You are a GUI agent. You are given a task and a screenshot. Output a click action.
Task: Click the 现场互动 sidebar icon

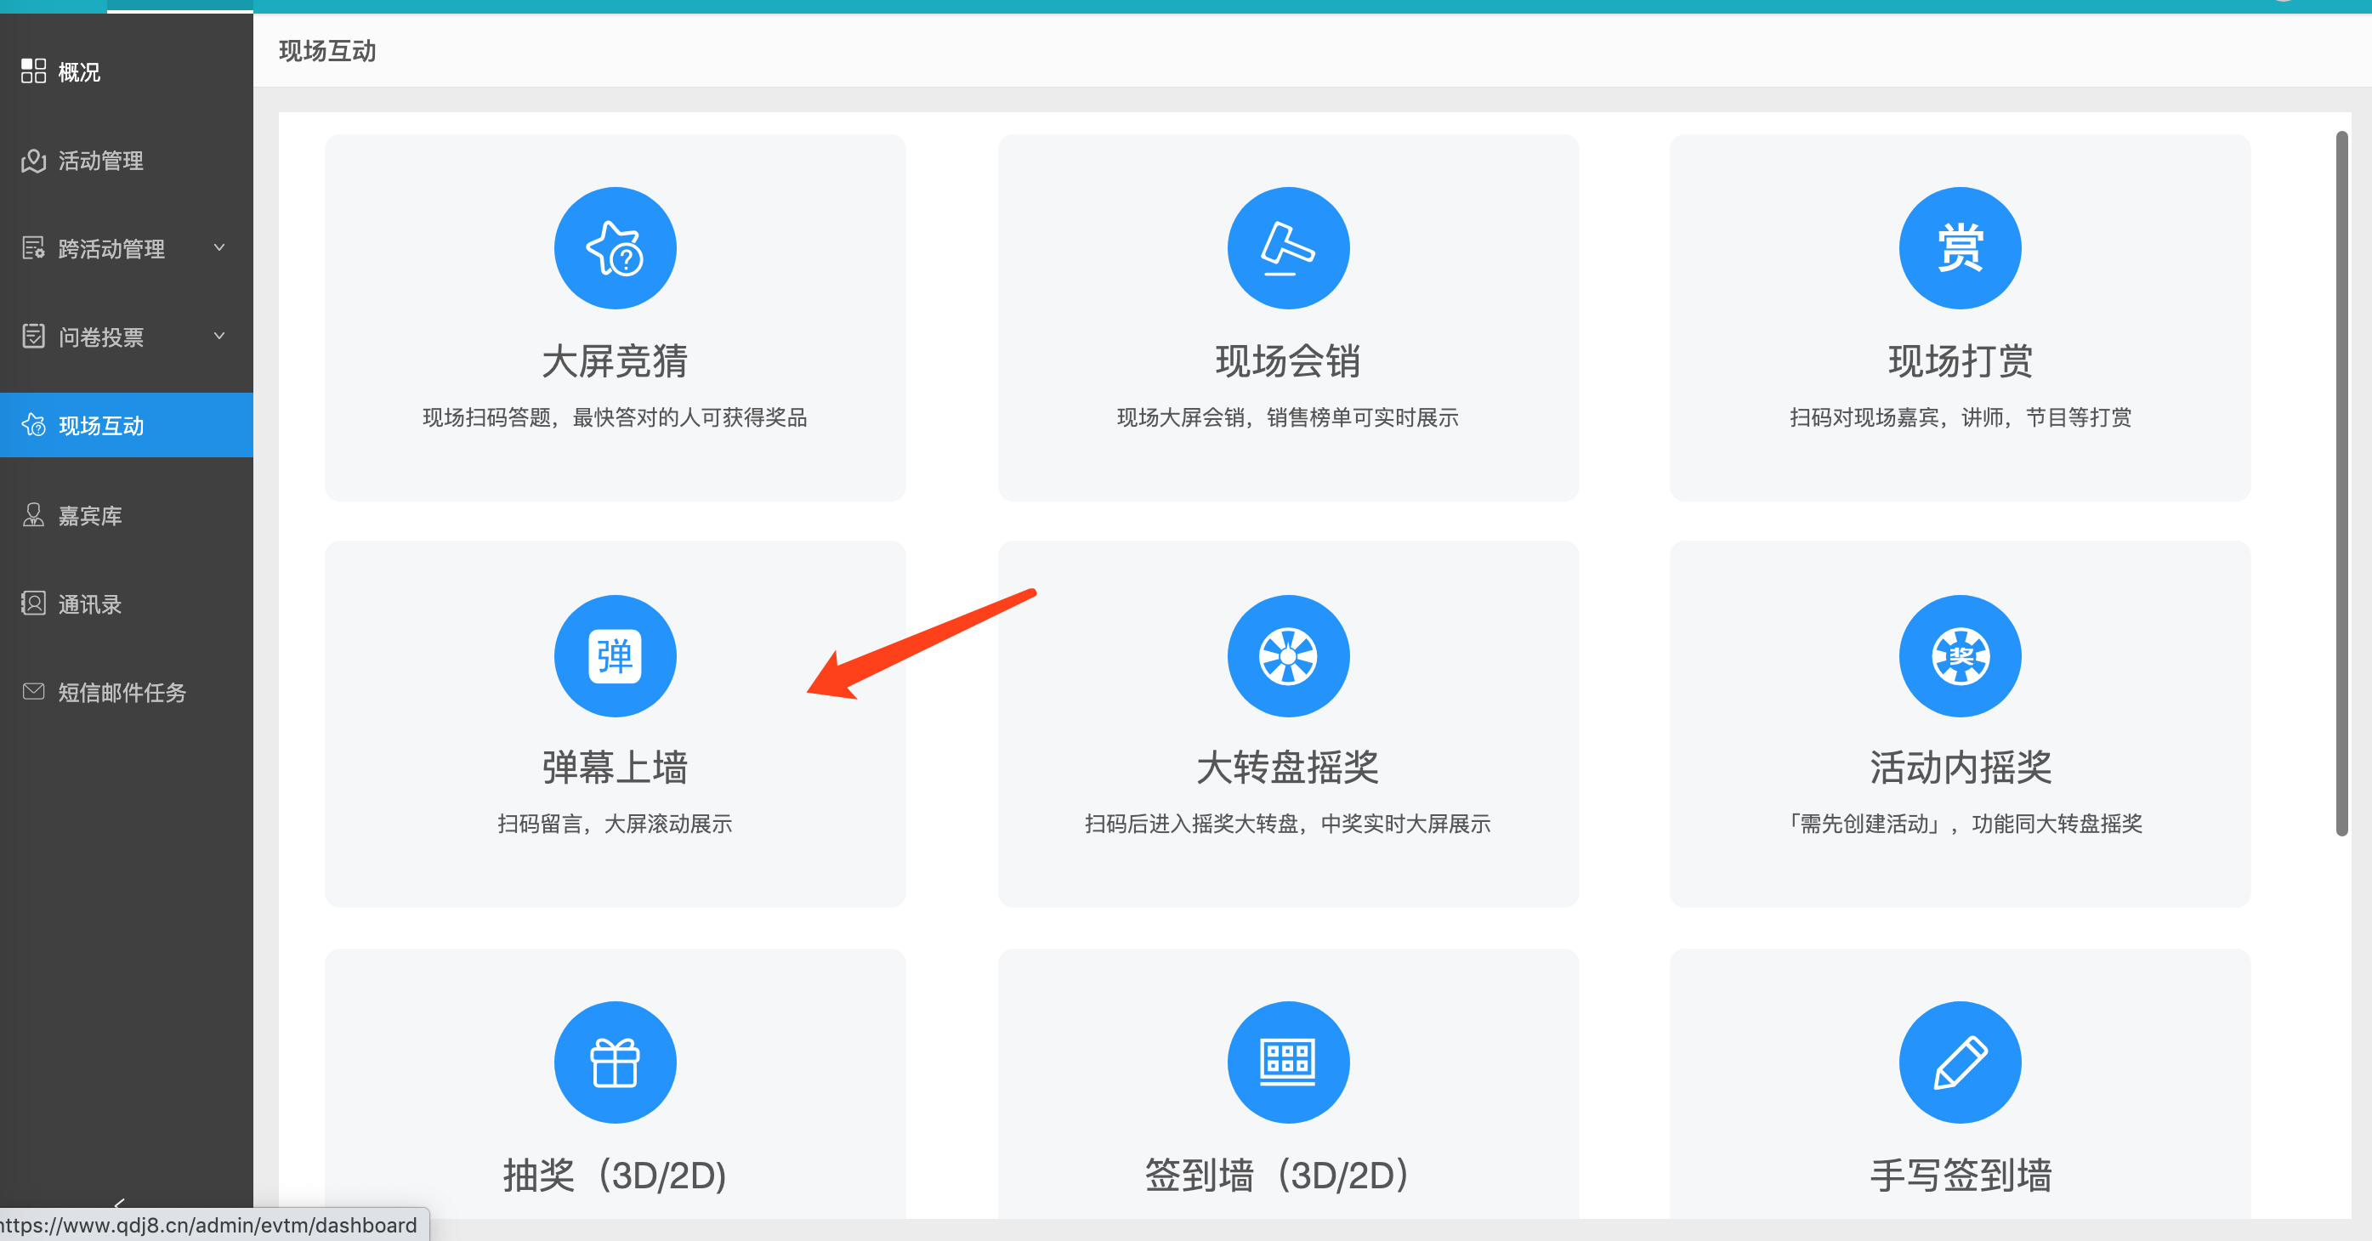pyautogui.click(x=33, y=425)
